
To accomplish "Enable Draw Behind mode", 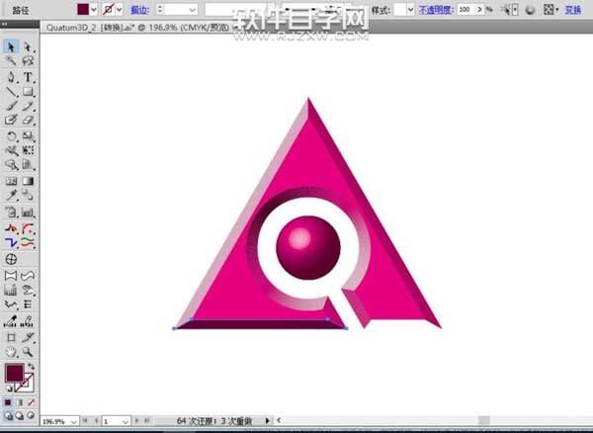I will point(19,416).
